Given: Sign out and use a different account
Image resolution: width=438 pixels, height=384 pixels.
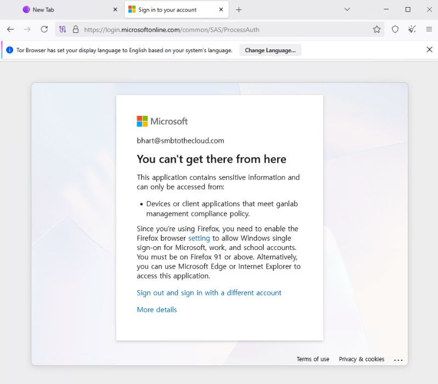Looking at the screenshot, I should (209, 293).
